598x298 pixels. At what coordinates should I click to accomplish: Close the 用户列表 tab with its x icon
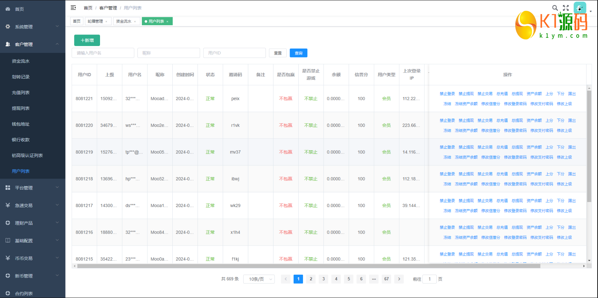click(x=167, y=22)
